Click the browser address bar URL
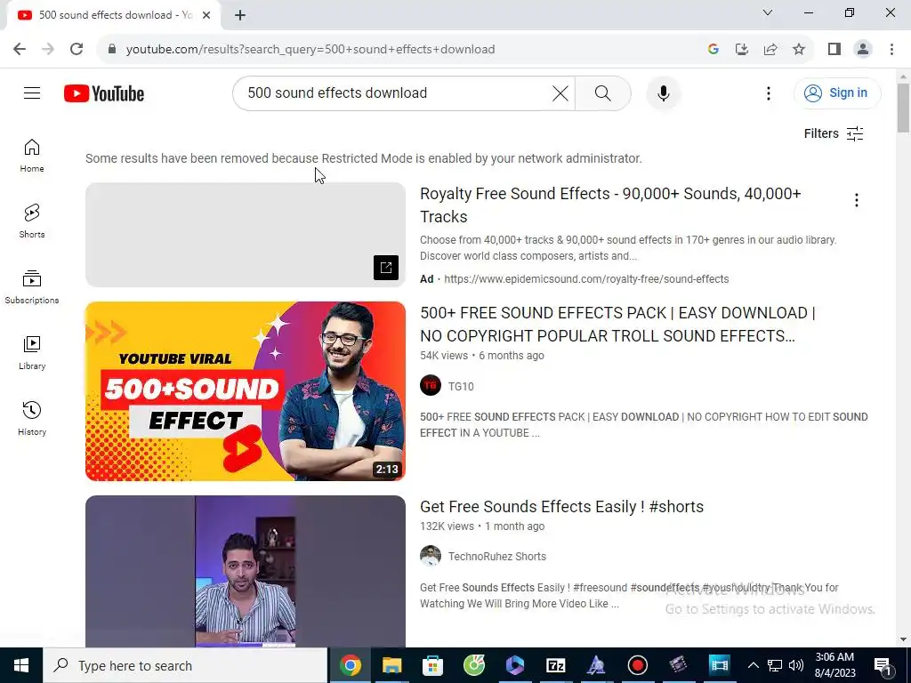Image resolution: width=911 pixels, height=683 pixels. point(310,50)
